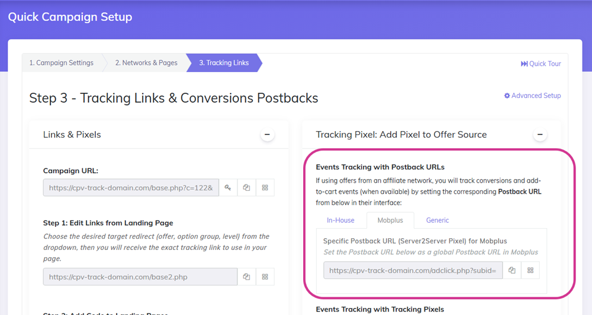Click the 'Campaign URL:' label

[70, 171]
